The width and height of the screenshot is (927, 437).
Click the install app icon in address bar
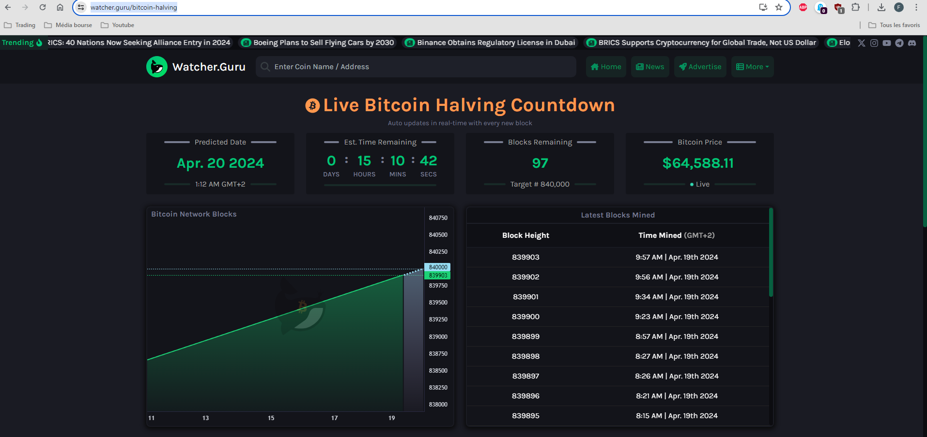pyautogui.click(x=763, y=7)
